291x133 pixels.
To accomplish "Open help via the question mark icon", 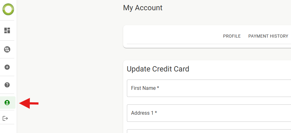I will 7,85.
